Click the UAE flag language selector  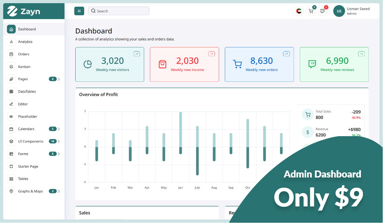[299, 11]
